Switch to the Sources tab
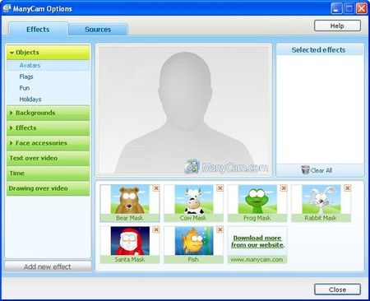This screenshot has height=301, width=370. (98, 30)
